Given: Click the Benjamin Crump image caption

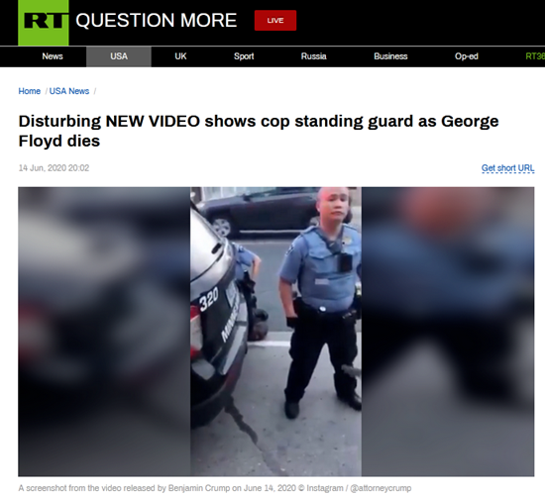Looking at the screenshot, I should [214, 488].
